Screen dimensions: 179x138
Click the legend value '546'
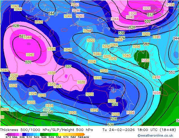tap(51, 137)
